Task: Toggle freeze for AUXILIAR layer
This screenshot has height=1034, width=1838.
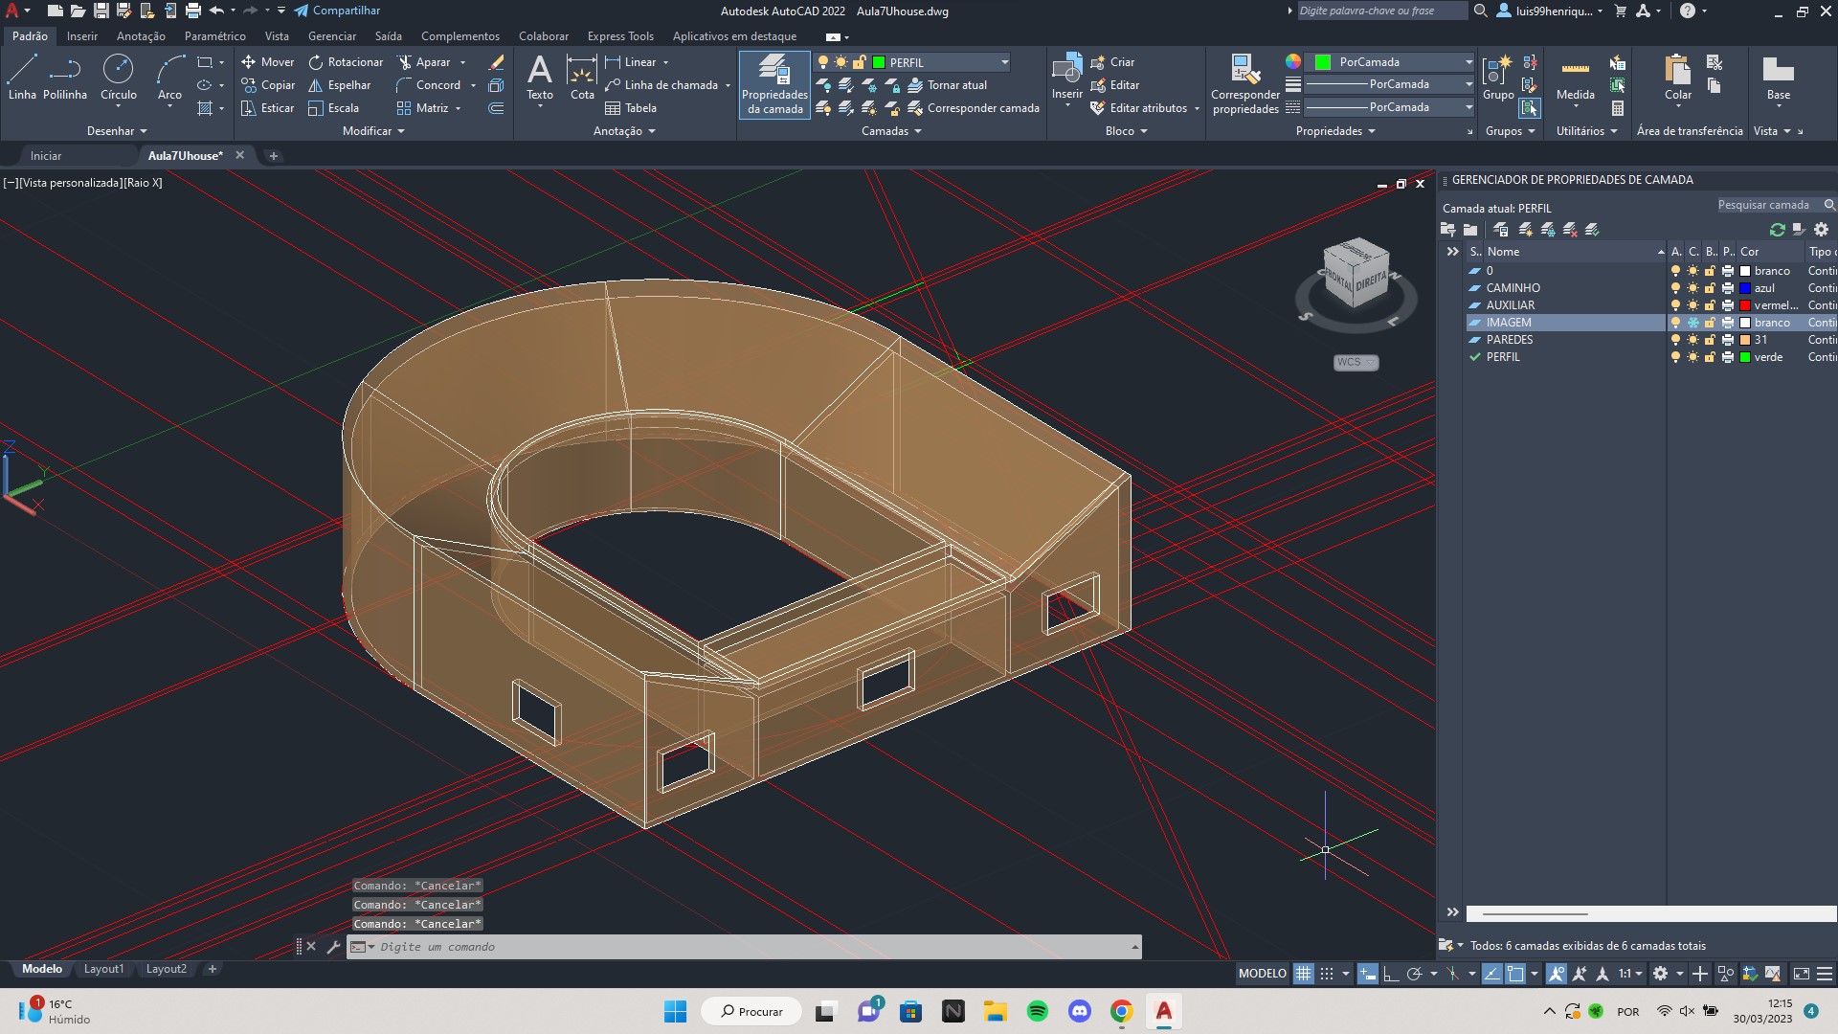Action: 1692,305
